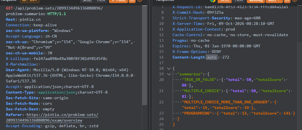302x130 pixels.
Task: Click the totalScore value 88
Action: click(x=184, y=85)
